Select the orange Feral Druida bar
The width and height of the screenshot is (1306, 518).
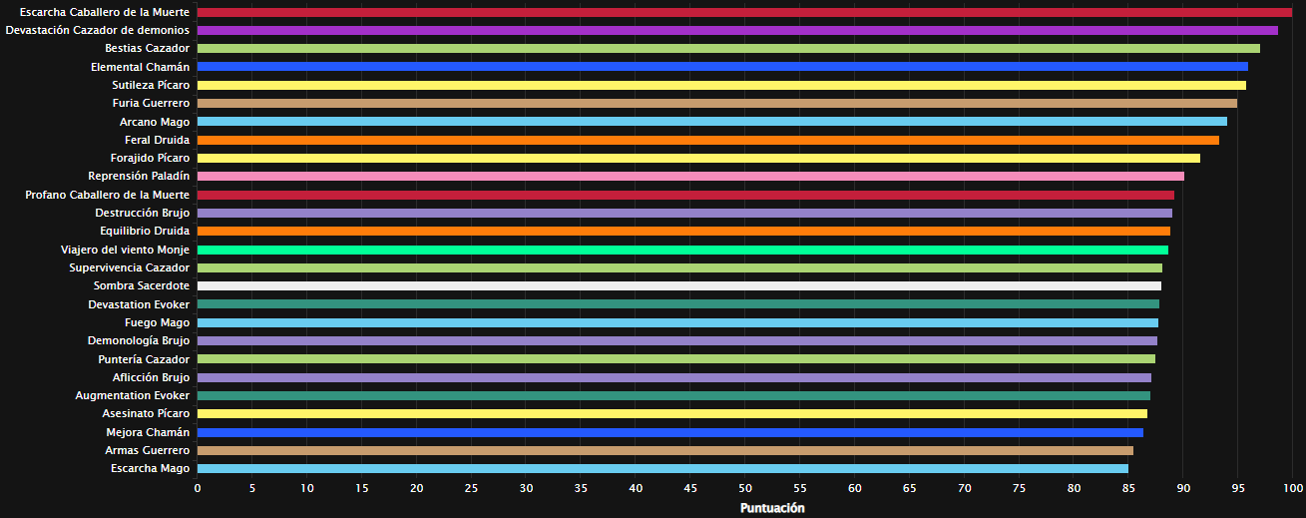707,140
